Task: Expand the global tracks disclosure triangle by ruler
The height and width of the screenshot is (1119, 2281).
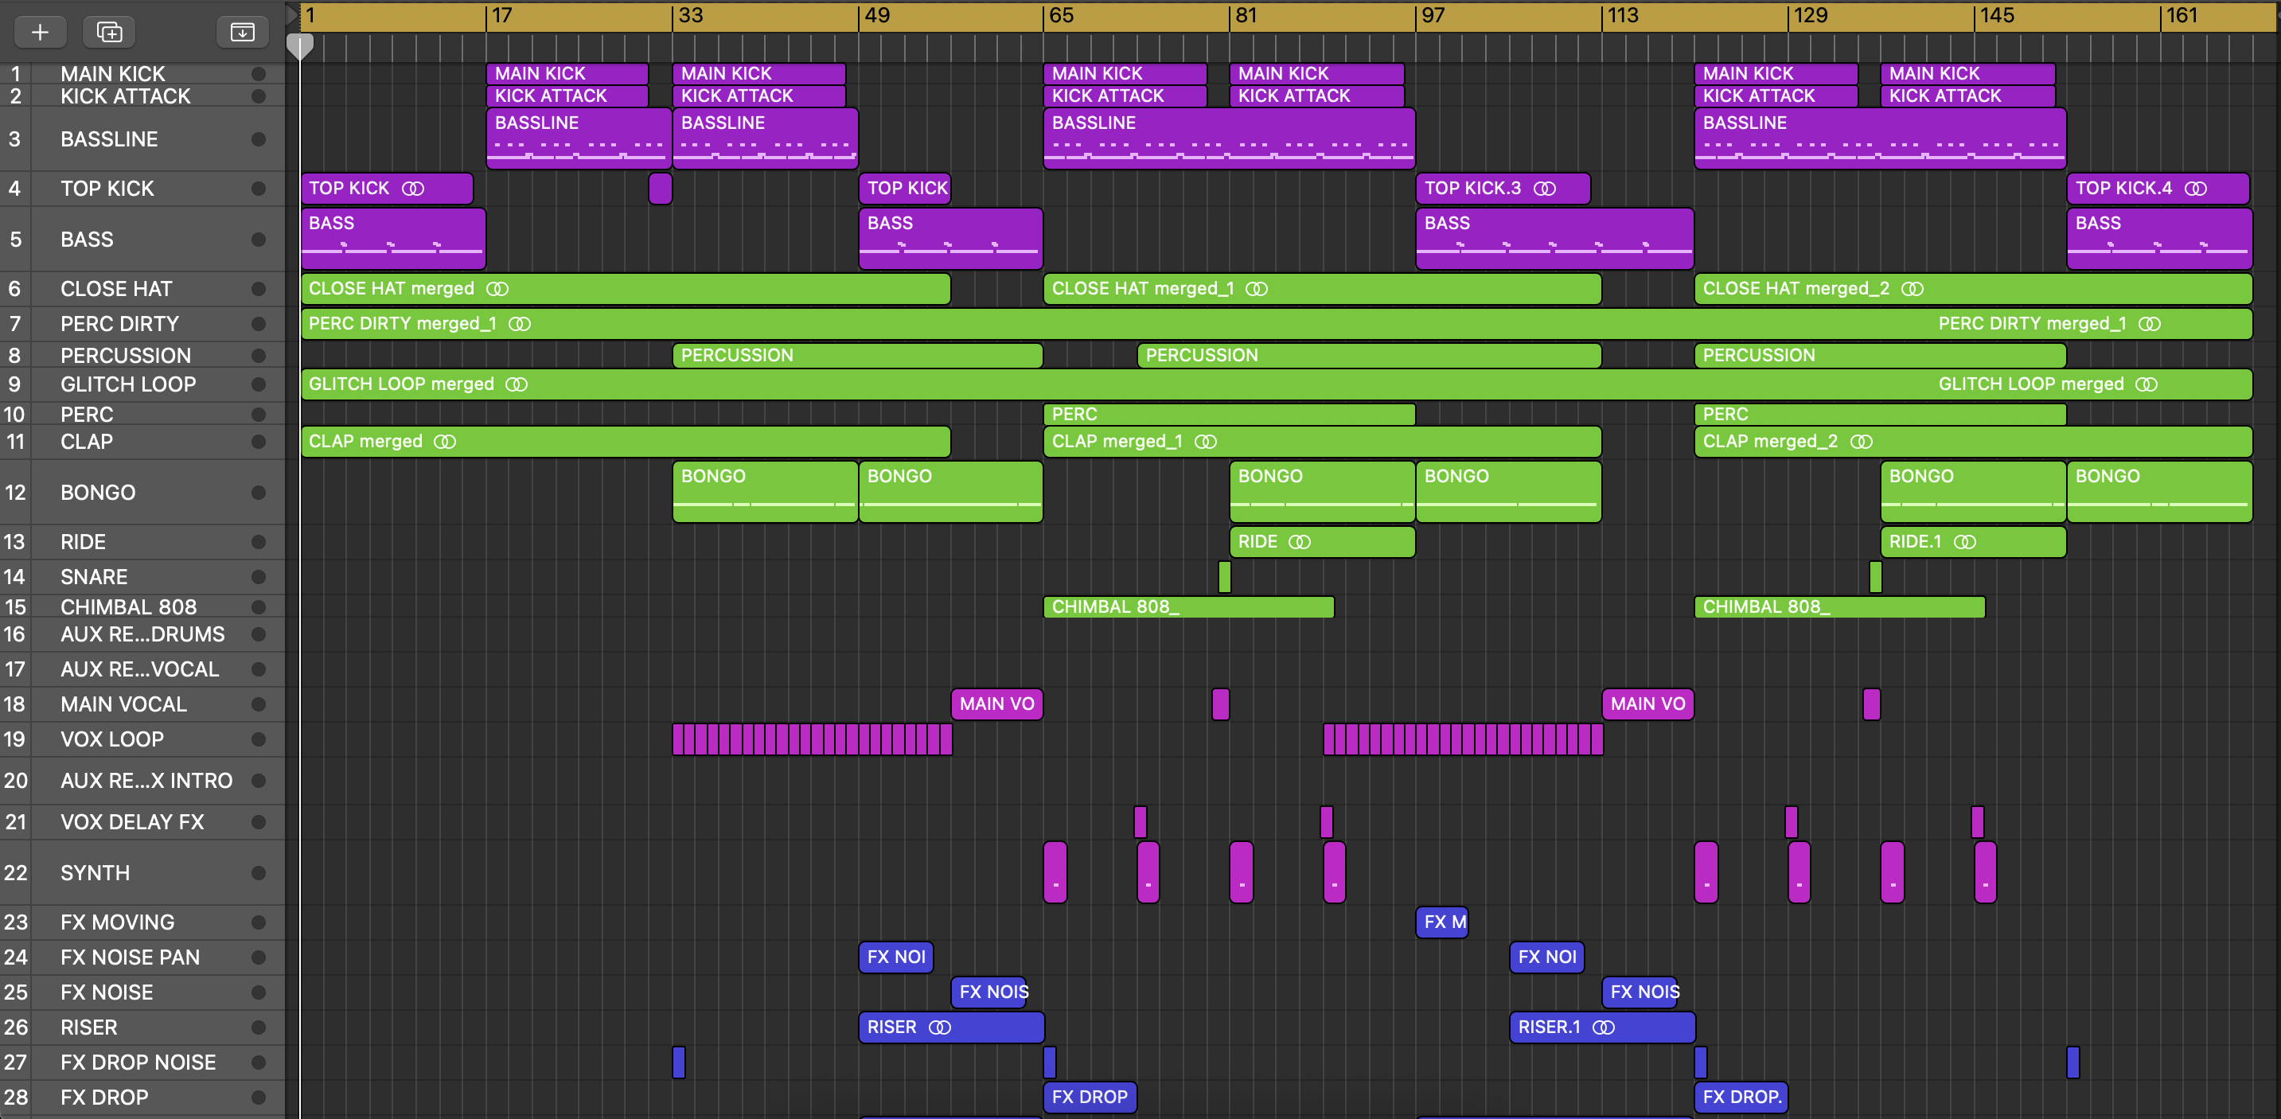Action: click(291, 14)
